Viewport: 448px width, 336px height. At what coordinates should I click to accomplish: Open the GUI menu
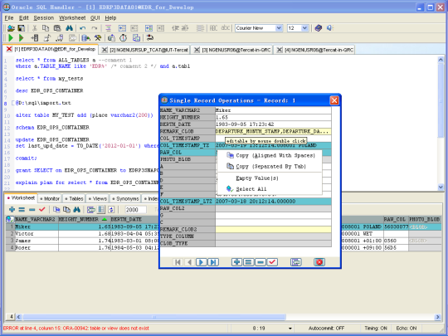[x=95, y=18]
